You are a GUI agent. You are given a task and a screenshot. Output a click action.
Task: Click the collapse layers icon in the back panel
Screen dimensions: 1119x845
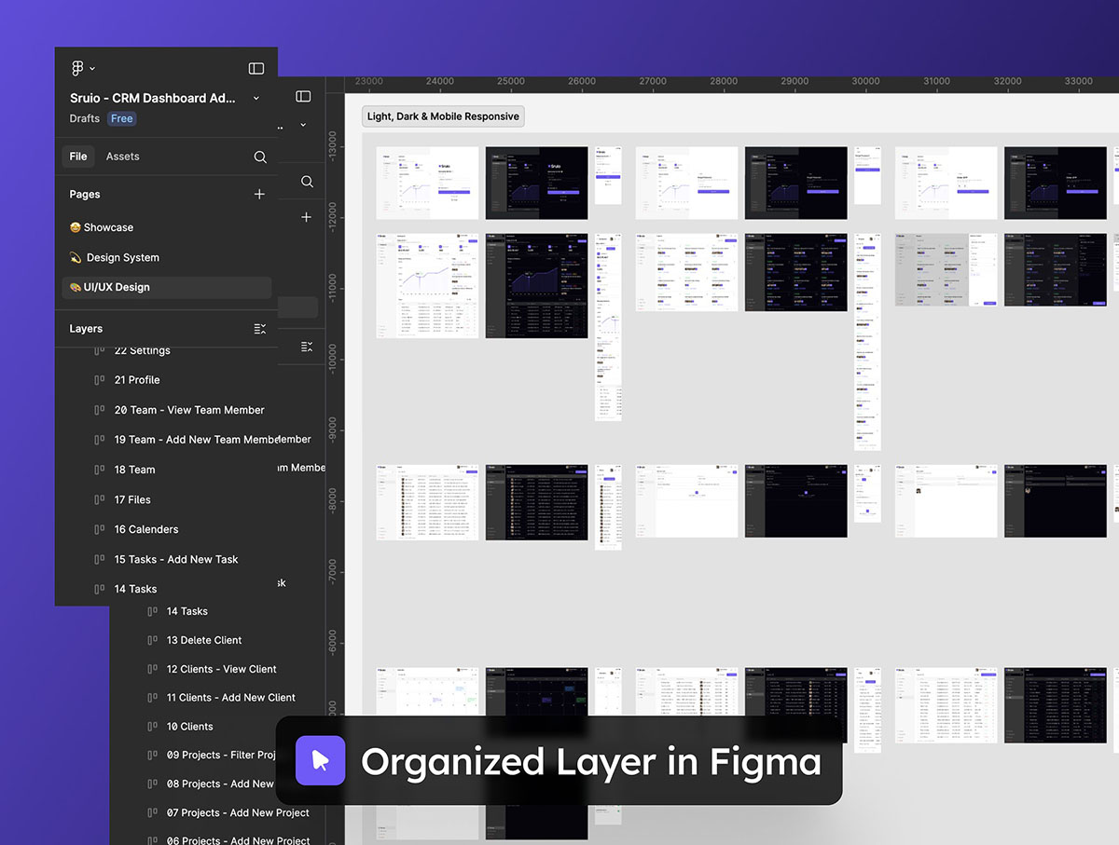(307, 347)
